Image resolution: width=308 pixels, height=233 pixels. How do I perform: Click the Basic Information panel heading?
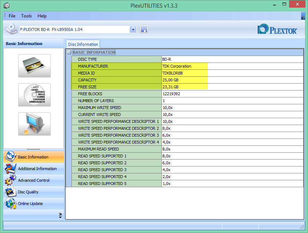point(24,44)
